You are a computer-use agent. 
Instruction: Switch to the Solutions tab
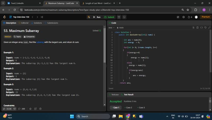[37, 23]
